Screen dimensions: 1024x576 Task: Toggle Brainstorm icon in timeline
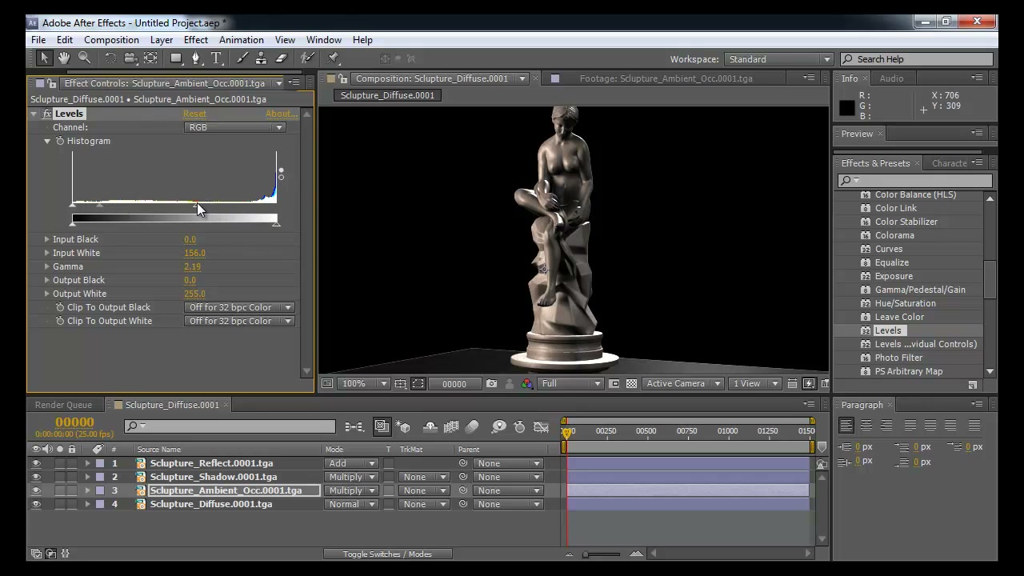pos(498,427)
